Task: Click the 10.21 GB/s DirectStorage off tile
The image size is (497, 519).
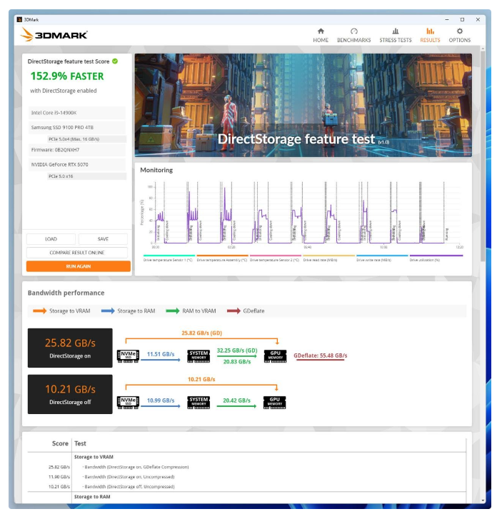Action: [x=70, y=394]
